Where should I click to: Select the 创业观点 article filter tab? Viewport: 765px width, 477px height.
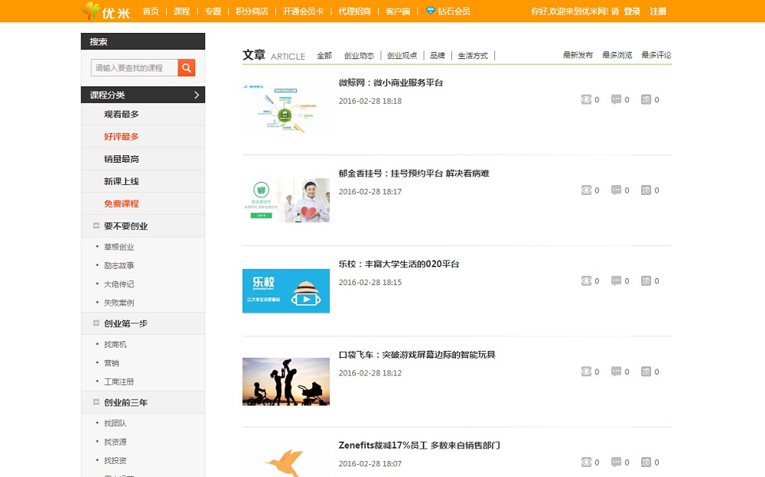[x=402, y=56]
